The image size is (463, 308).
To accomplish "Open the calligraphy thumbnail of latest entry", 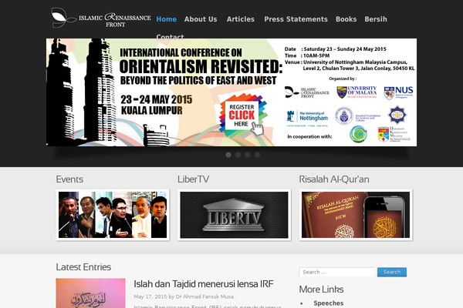I will tap(90, 293).
